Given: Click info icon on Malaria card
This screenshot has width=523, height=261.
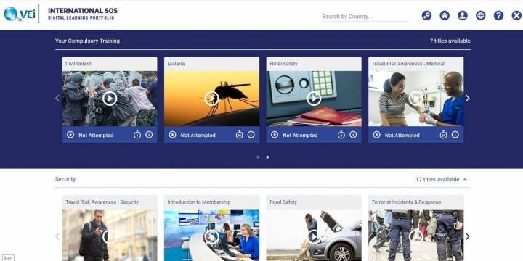Looking at the screenshot, I should (x=251, y=135).
